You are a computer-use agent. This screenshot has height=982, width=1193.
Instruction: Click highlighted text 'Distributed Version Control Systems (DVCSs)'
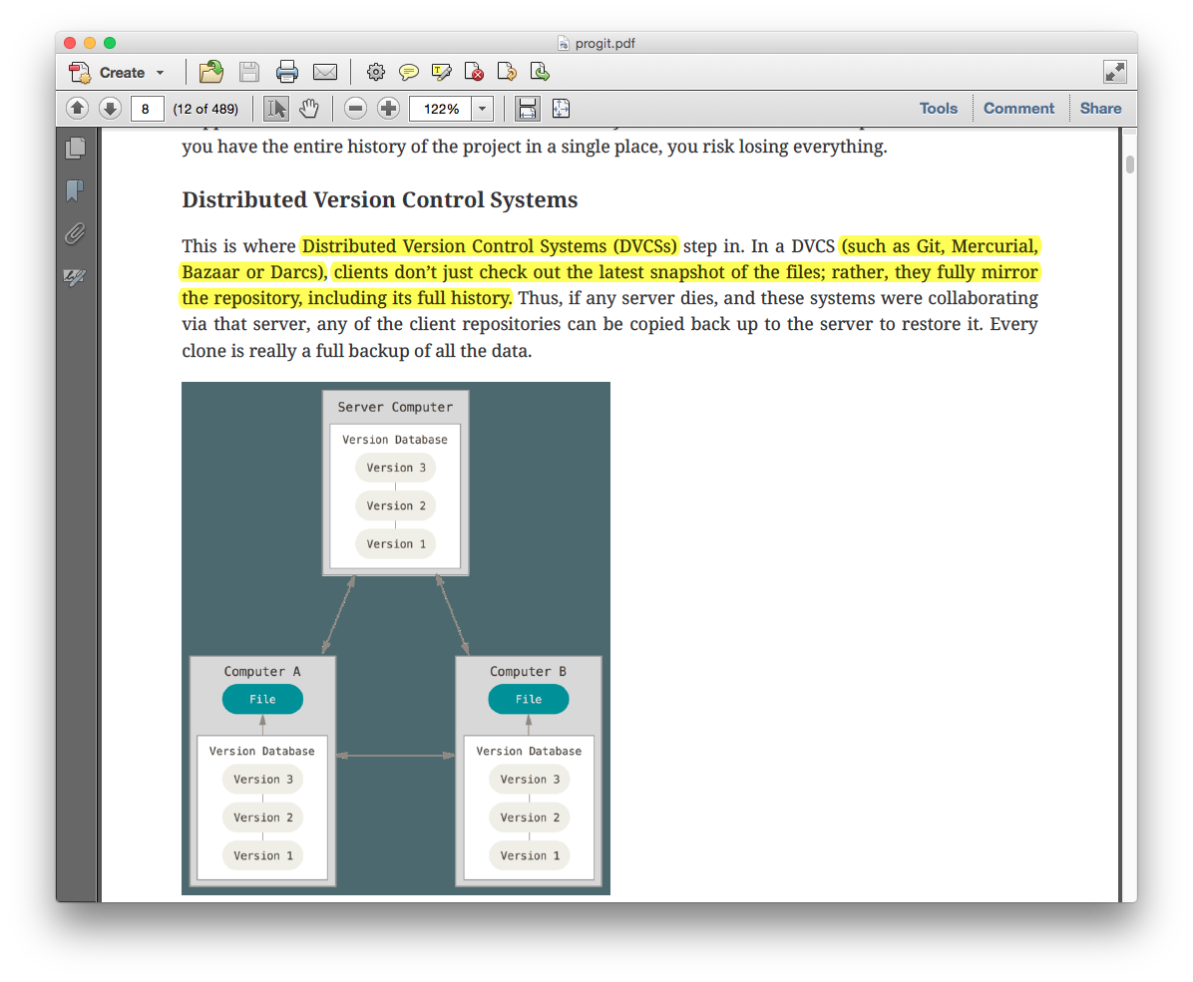[x=489, y=245]
